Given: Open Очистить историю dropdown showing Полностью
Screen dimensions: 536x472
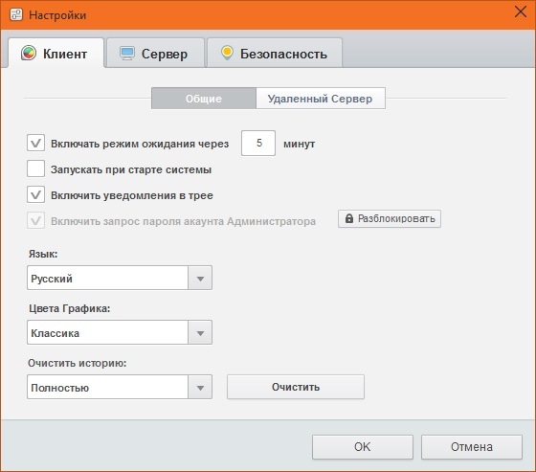Looking at the screenshot, I should point(120,387).
